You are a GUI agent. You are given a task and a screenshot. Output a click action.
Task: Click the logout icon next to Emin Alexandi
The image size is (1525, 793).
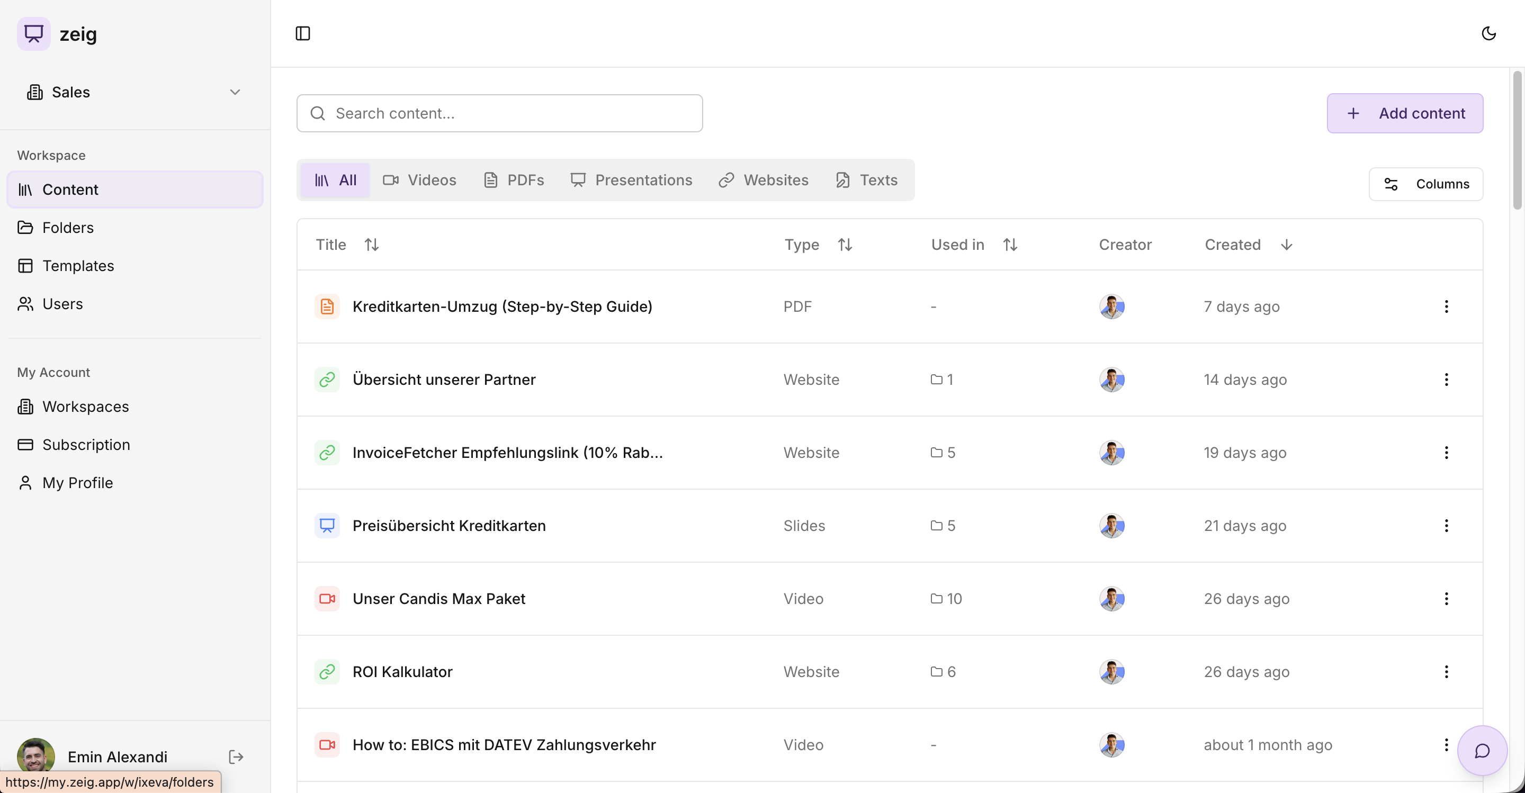pyautogui.click(x=236, y=756)
